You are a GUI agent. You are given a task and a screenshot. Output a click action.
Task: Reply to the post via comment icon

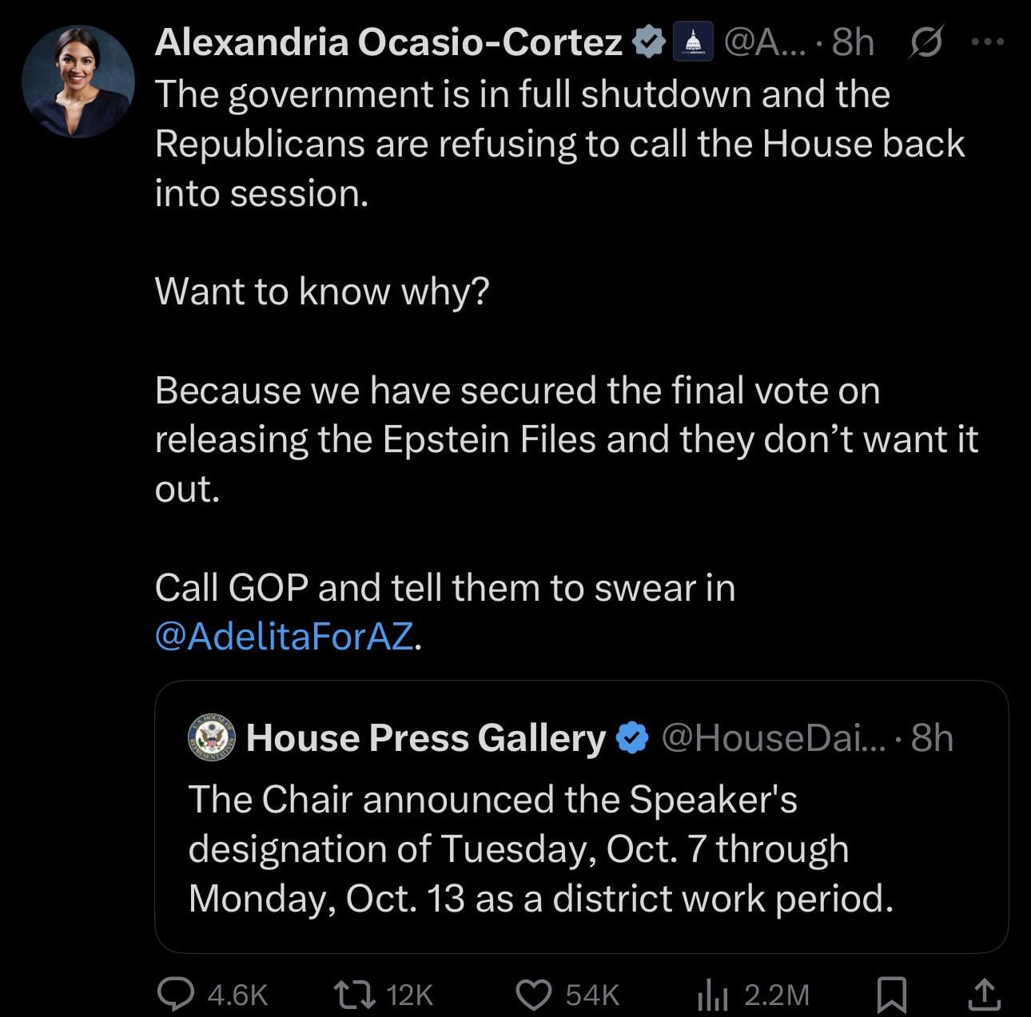pos(173,994)
